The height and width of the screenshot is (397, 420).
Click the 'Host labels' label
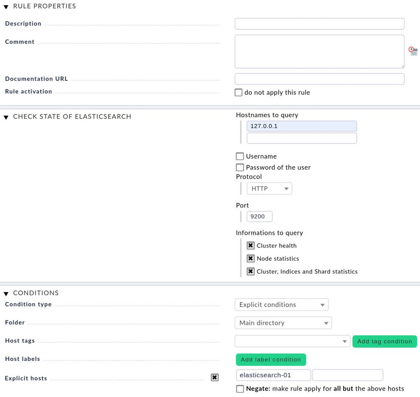(x=23, y=359)
